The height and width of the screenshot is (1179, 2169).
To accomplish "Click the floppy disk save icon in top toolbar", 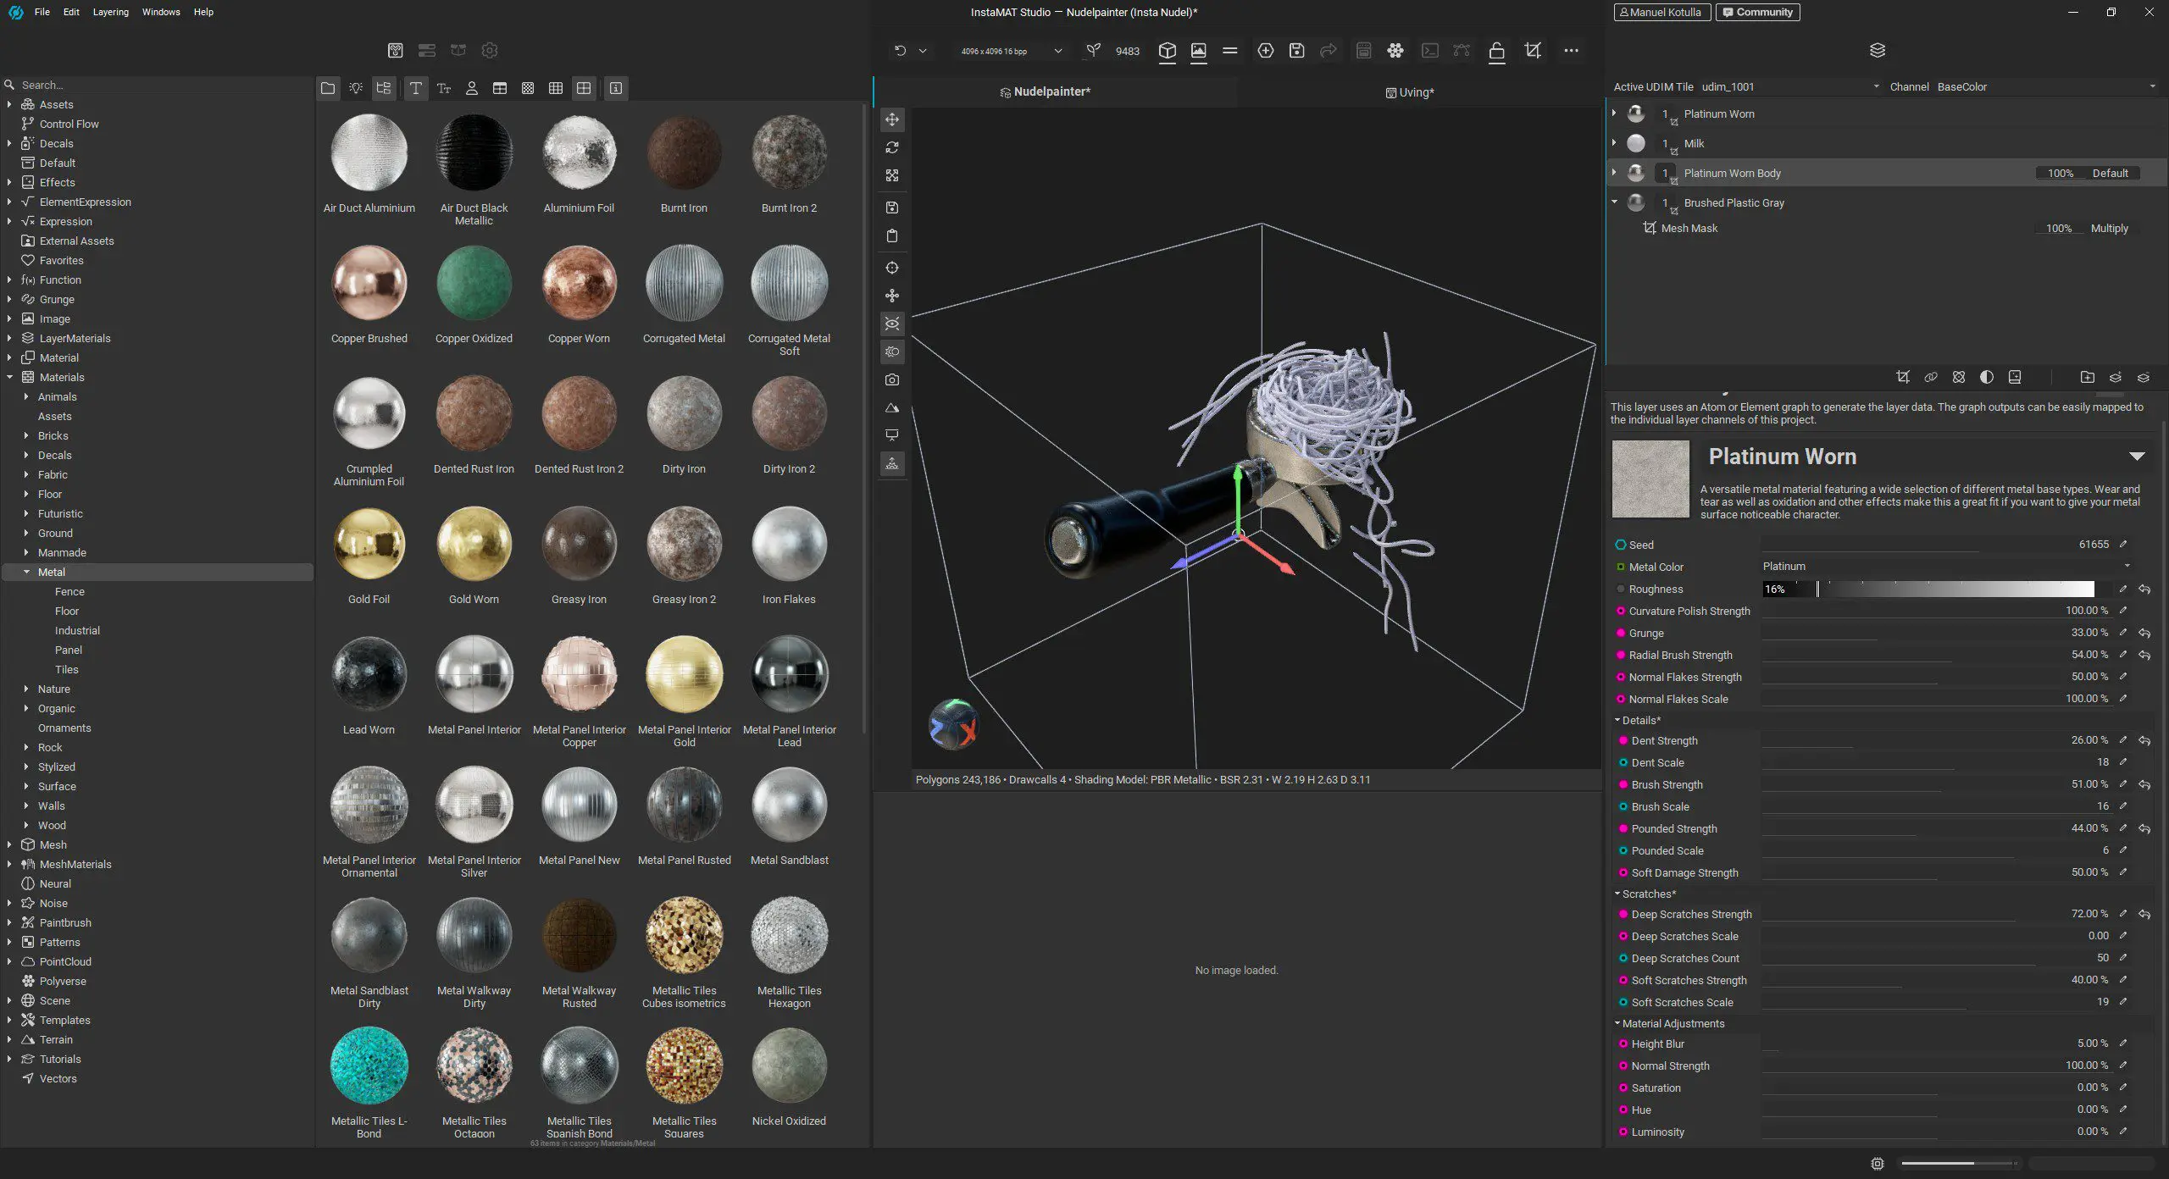I will coord(1296,51).
